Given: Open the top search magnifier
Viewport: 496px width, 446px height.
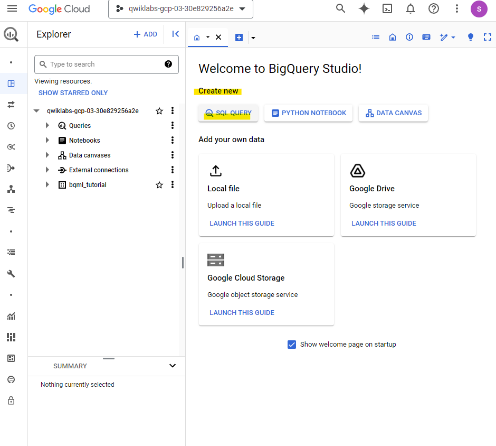Looking at the screenshot, I should (x=340, y=8).
